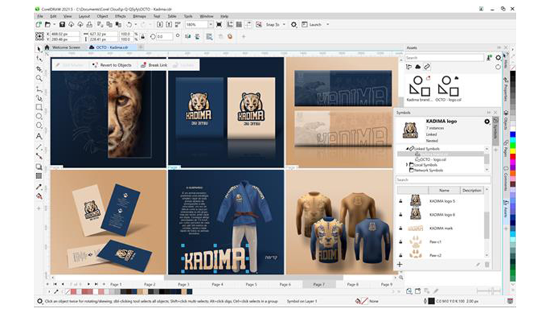Image resolution: width=550 pixels, height=313 pixels.
Task: Pick the blue swatch in color palette
Action: coord(512,135)
